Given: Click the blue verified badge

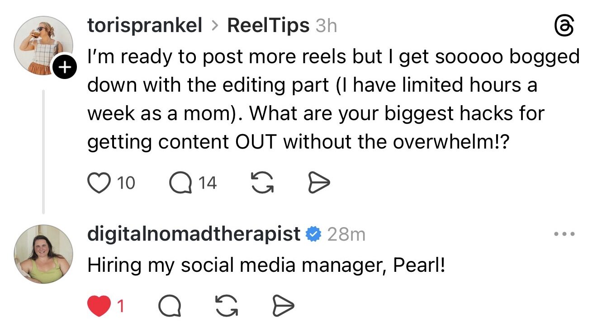Looking at the screenshot, I should click(313, 234).
